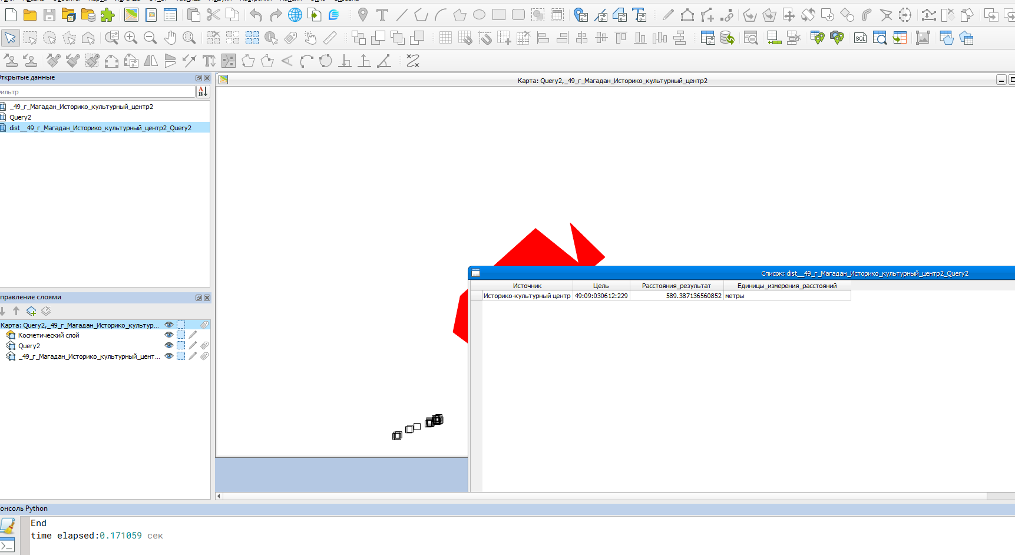Add a layer with the plus icon

[31, 311]
